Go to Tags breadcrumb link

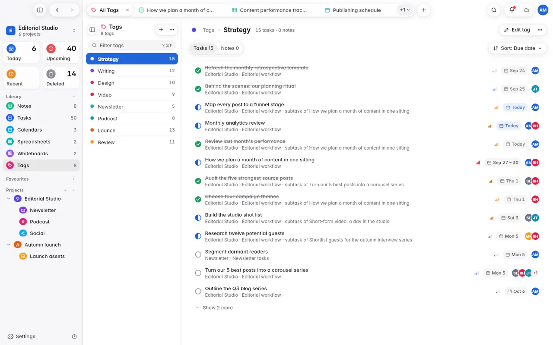[x=209, y=30]
